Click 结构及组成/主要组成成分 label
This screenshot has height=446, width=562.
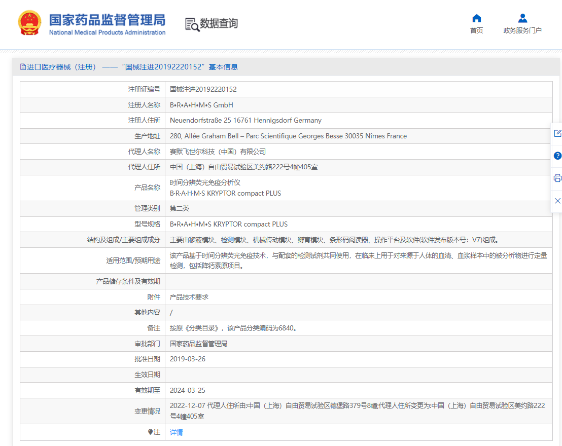(124, 240)
